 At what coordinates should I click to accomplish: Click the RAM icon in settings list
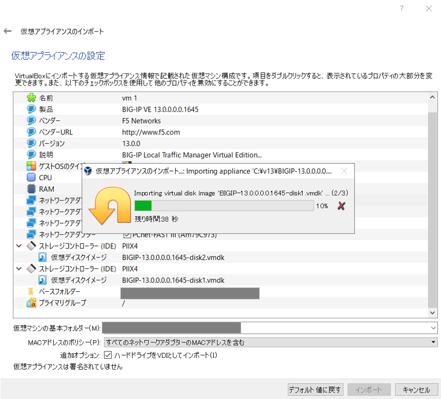[x=32, y=188]
